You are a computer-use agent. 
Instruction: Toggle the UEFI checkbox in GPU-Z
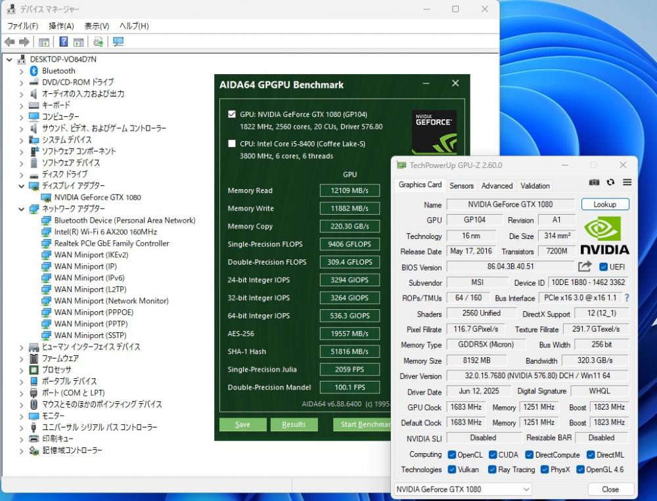[603, 267]
